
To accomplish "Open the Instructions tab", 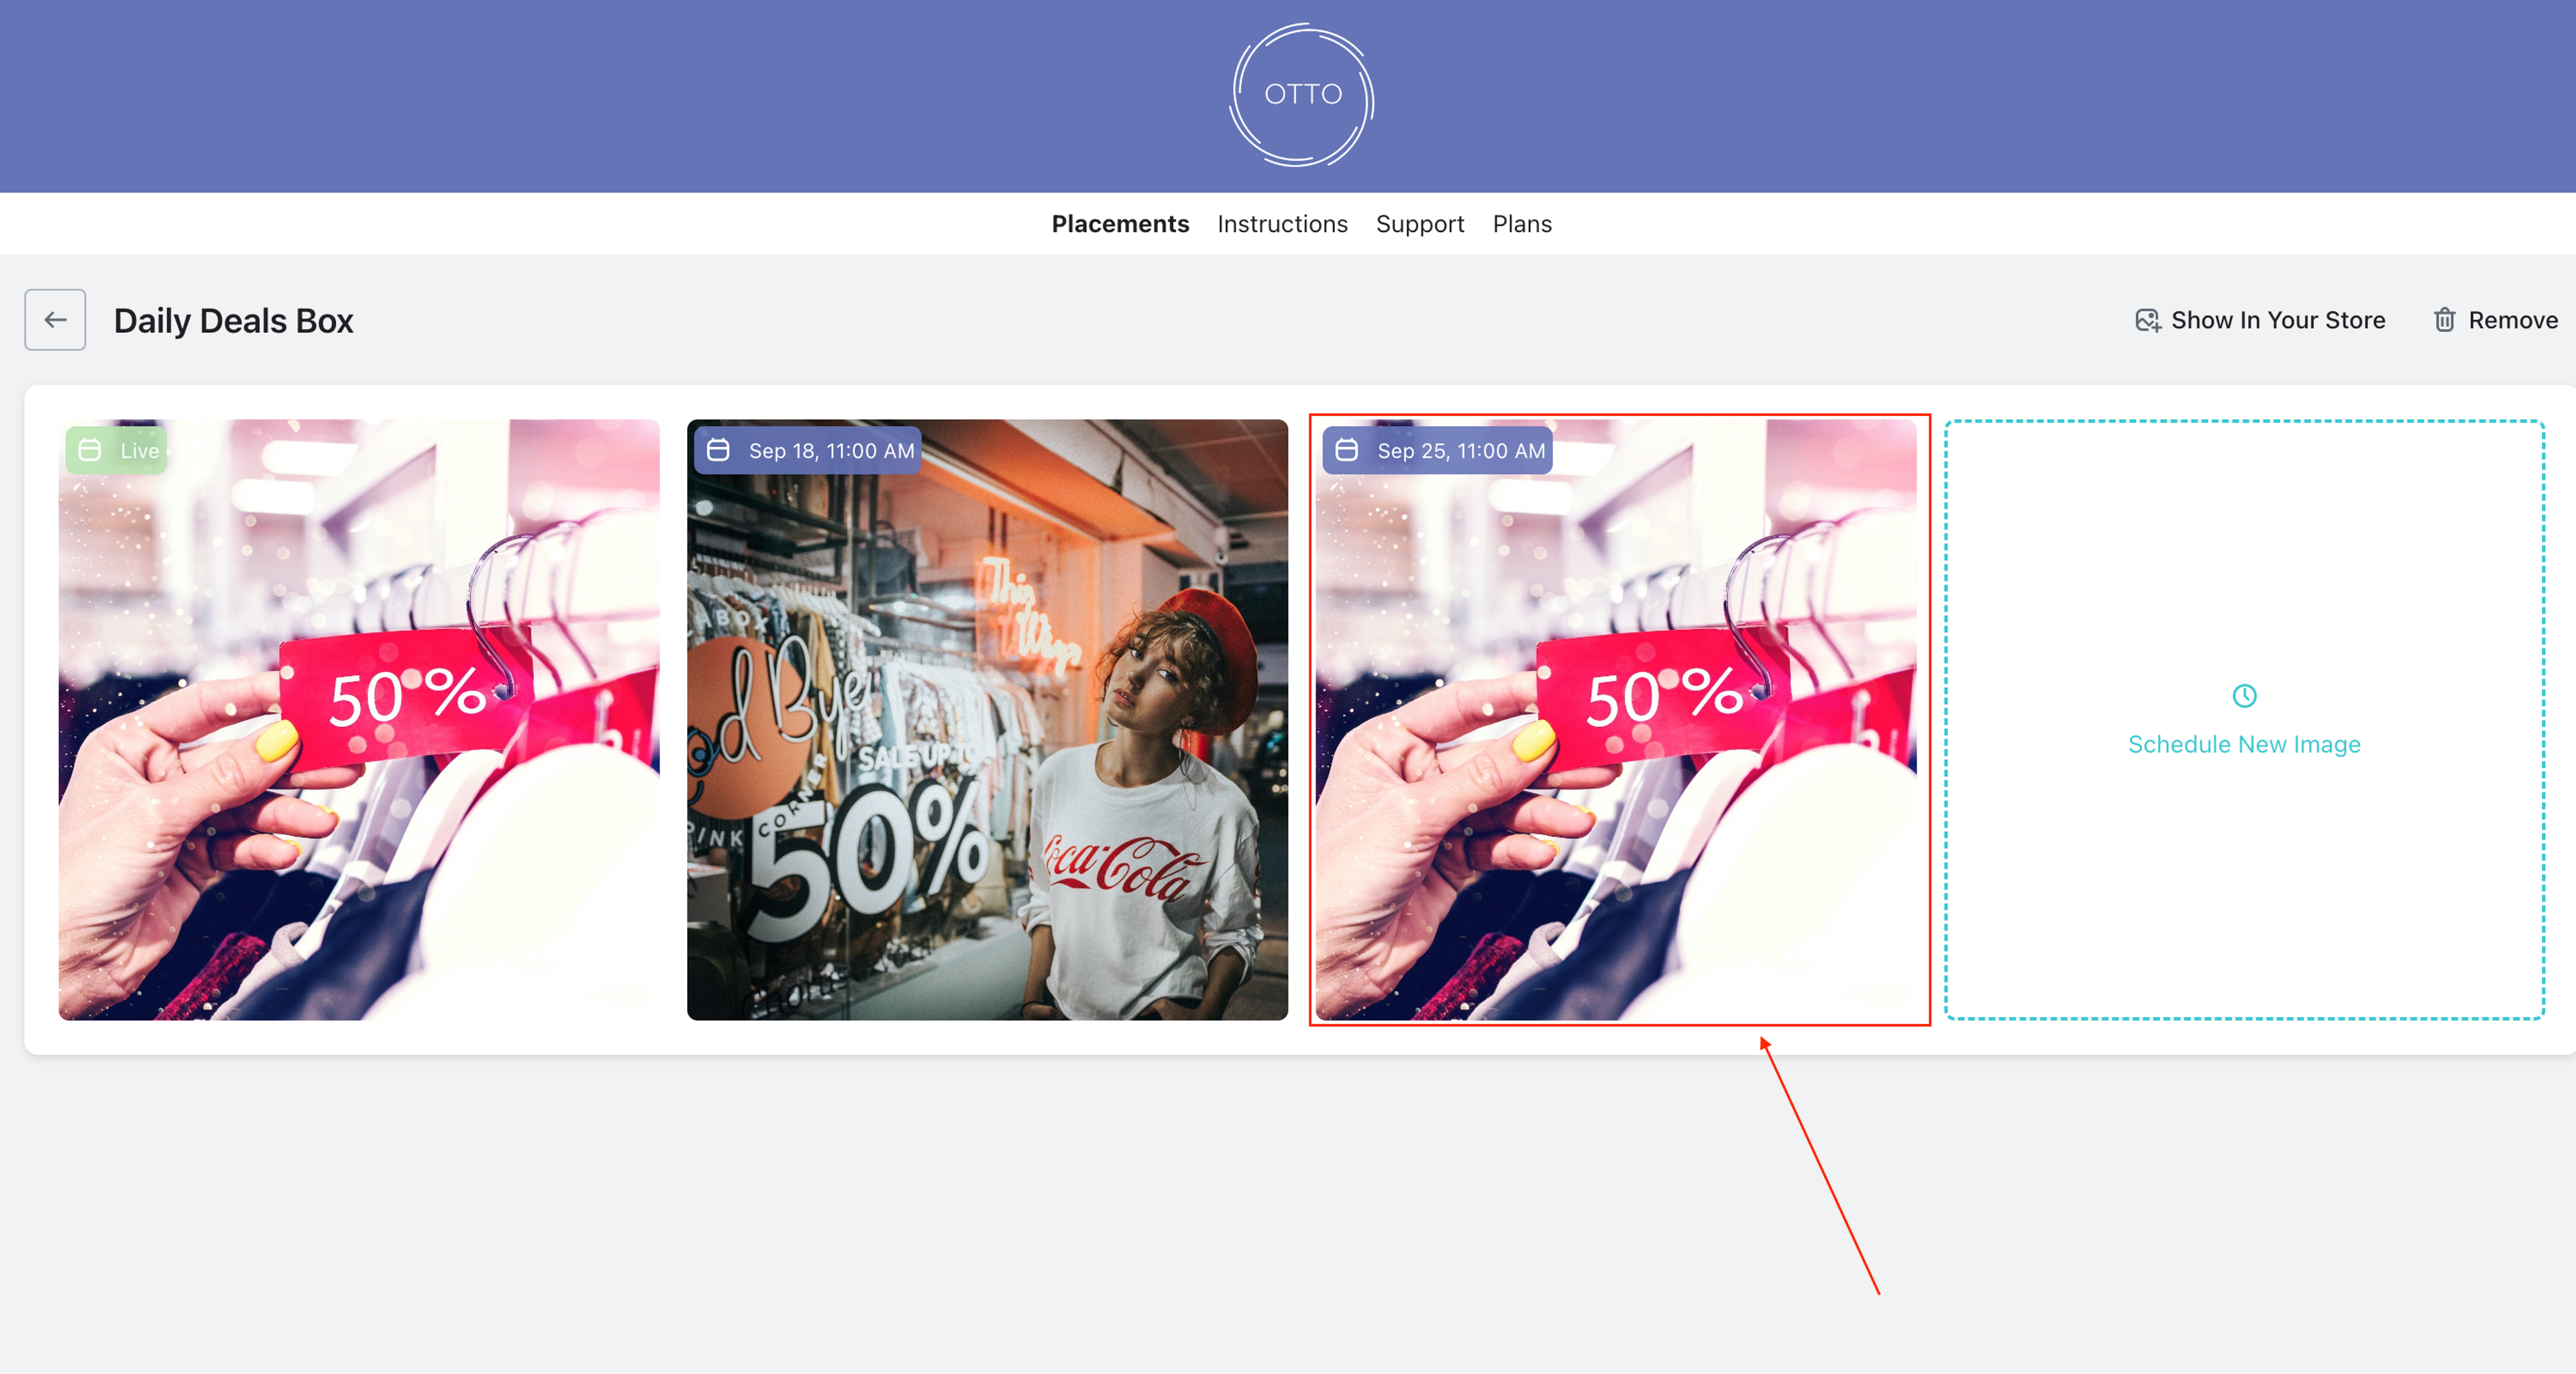I will [1282, 224].
